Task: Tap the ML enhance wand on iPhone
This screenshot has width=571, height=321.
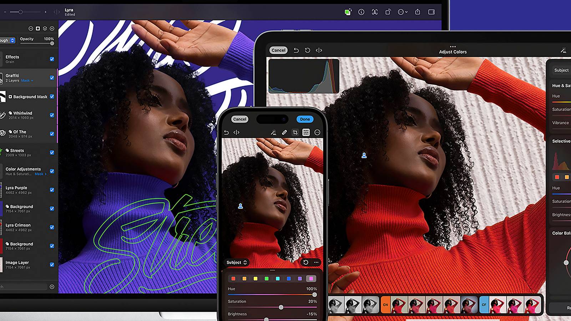Action: (x=273, y=132)
